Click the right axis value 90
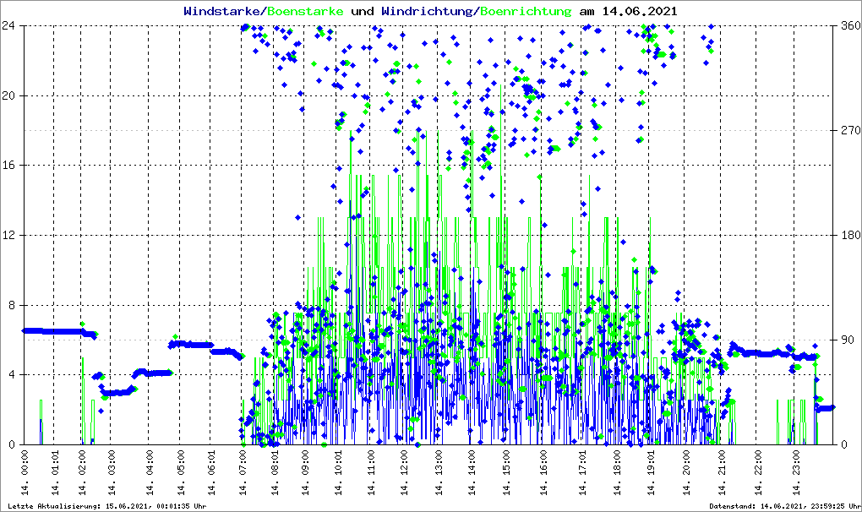862x512 pixels. tap(847, 340)
